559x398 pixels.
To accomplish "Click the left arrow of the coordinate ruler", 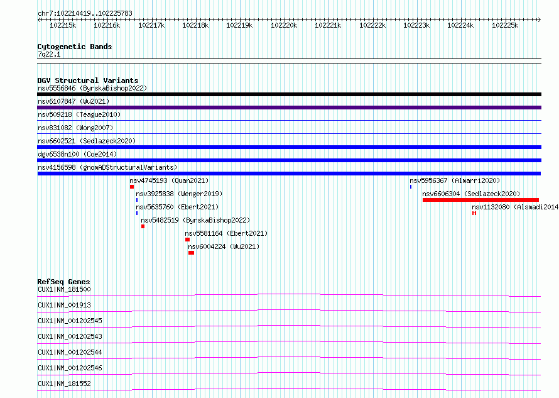I will coord(39,20).
